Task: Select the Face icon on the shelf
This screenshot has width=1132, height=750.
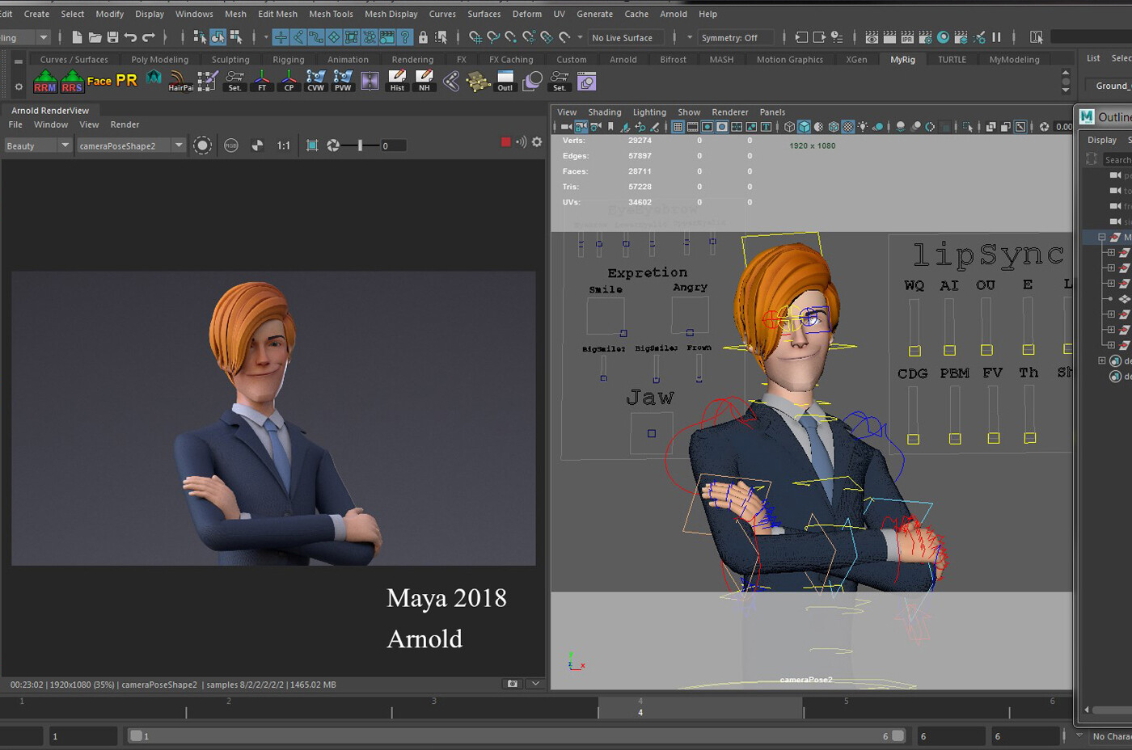Action: pos(99,81)
